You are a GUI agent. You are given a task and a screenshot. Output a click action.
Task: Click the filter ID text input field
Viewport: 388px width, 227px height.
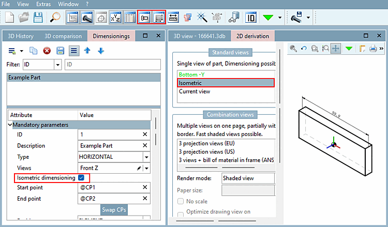[113, 65]
